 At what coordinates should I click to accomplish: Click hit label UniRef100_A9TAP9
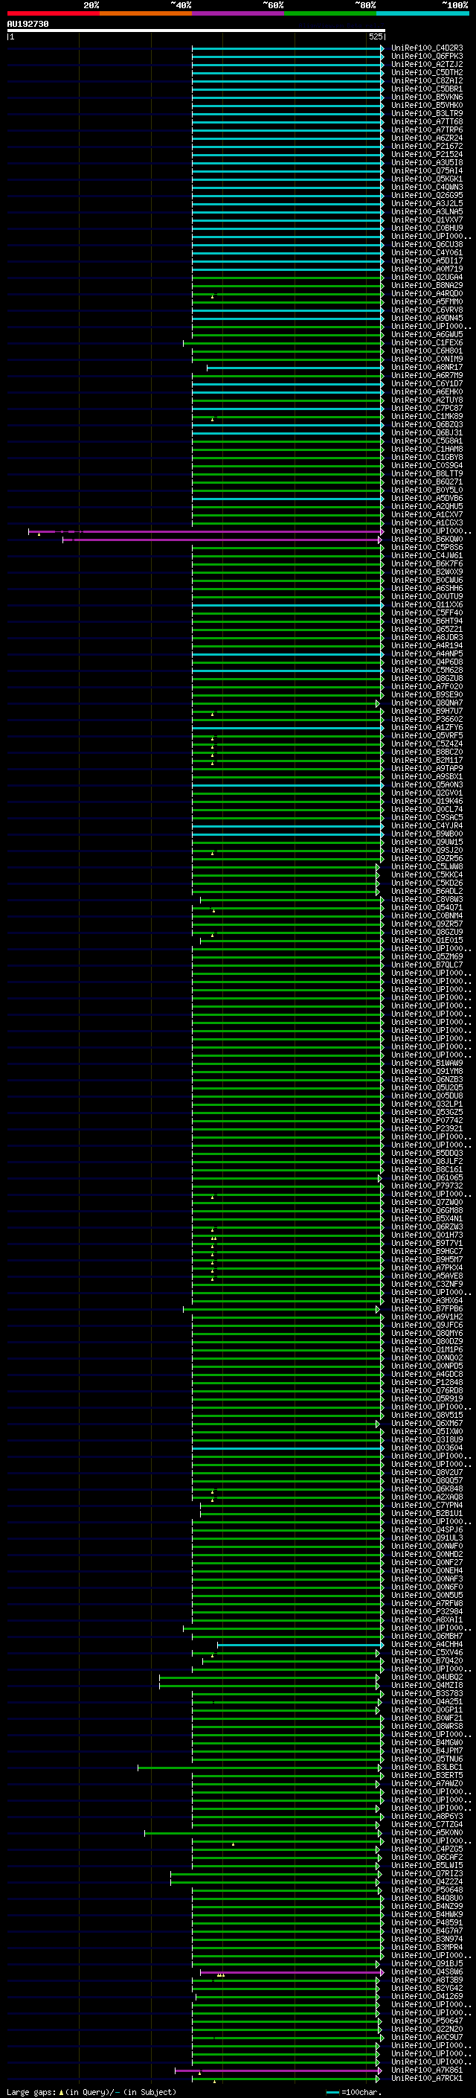pyautogui.click(x=427, y=769)
